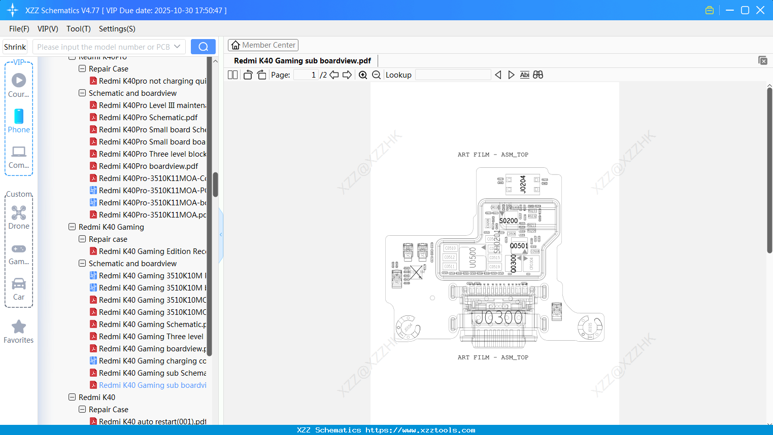Click the Shrink button
This screenshot has width=773, height=435.
click(15, 47)
